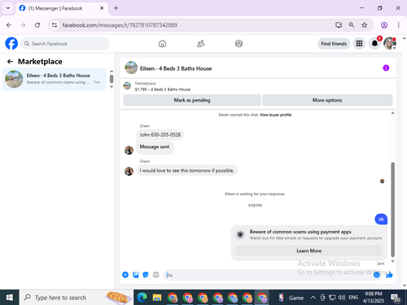Close the Messenger Facebook tab
This screenshot has width=407, height=305.
(102, 8)
